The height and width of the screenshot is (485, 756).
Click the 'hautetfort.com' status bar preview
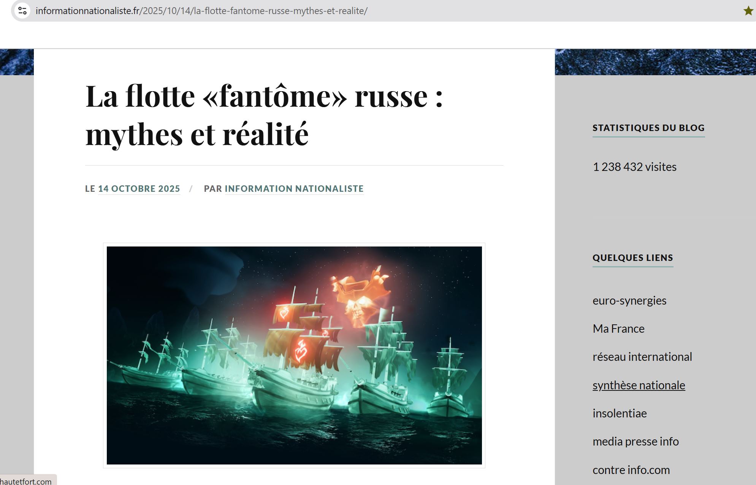point(26,481)
